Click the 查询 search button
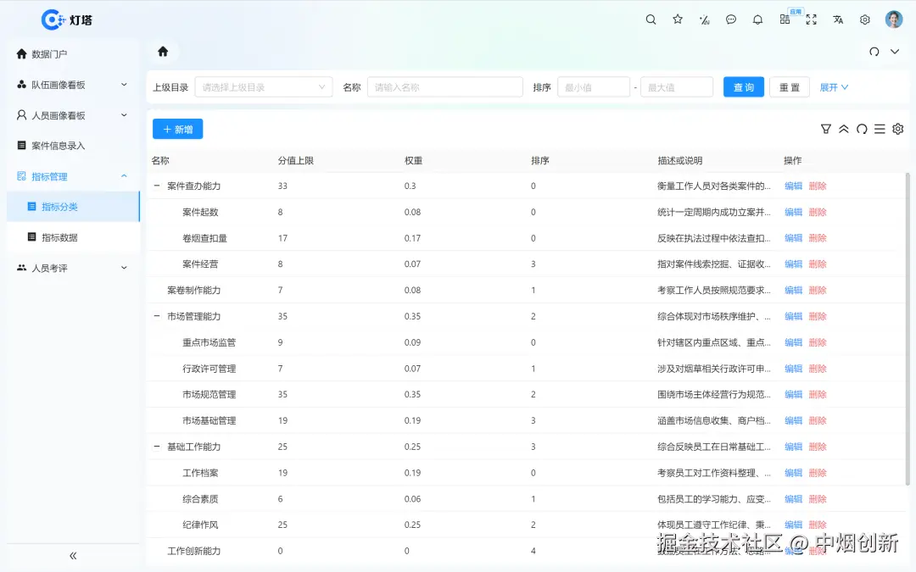 point(743,86)
